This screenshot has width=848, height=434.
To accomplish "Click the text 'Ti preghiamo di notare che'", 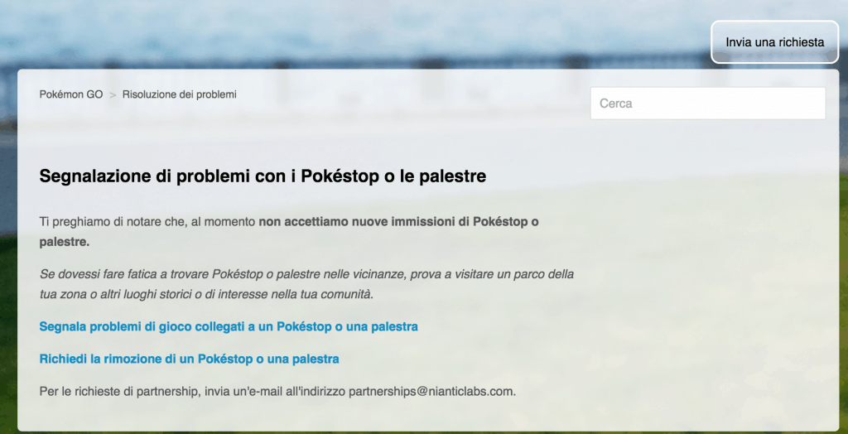I will (x=112, y=222).
